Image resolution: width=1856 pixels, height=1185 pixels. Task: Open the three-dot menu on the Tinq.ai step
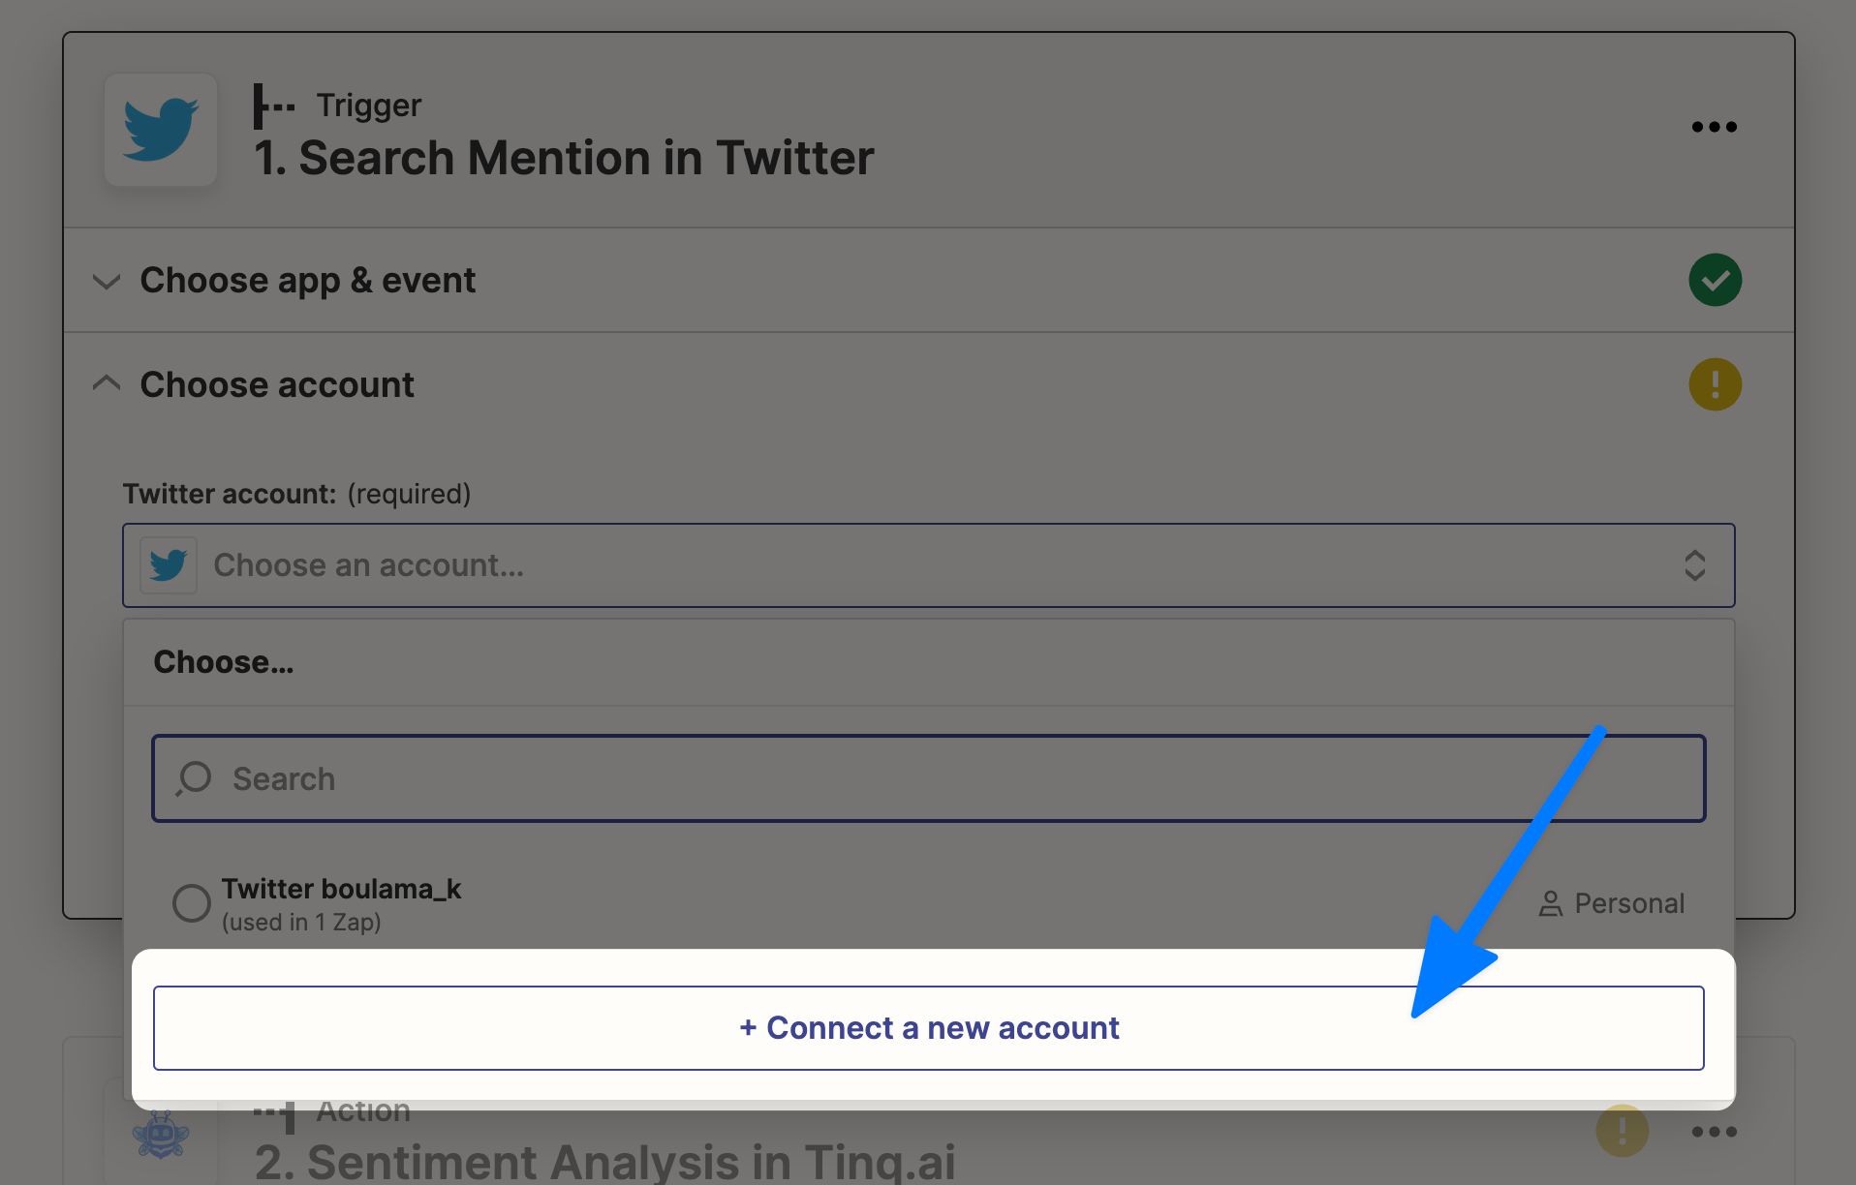[x=1714, y=1132]
